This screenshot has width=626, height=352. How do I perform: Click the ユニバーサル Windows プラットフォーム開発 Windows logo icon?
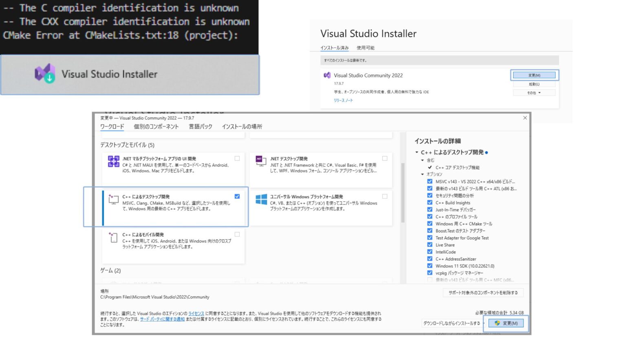pyautogui.click(x=261, y=199)
